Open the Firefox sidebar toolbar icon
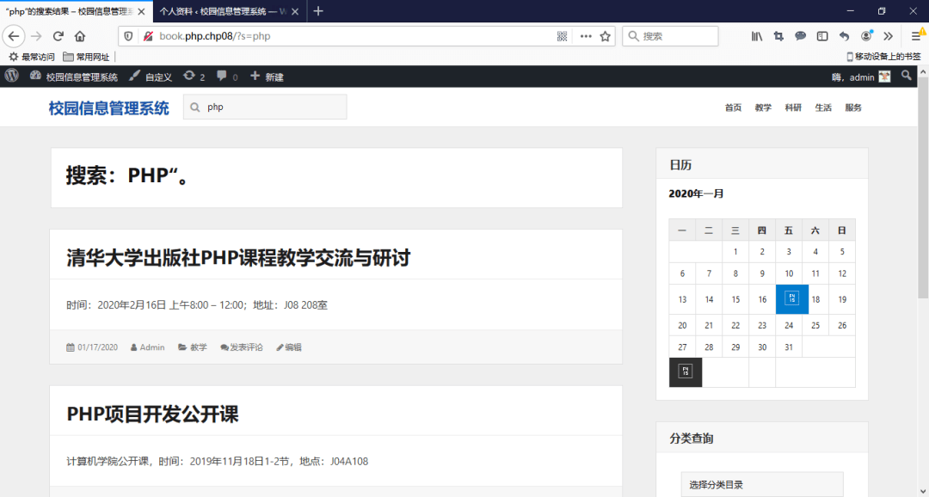 point(821,36)
